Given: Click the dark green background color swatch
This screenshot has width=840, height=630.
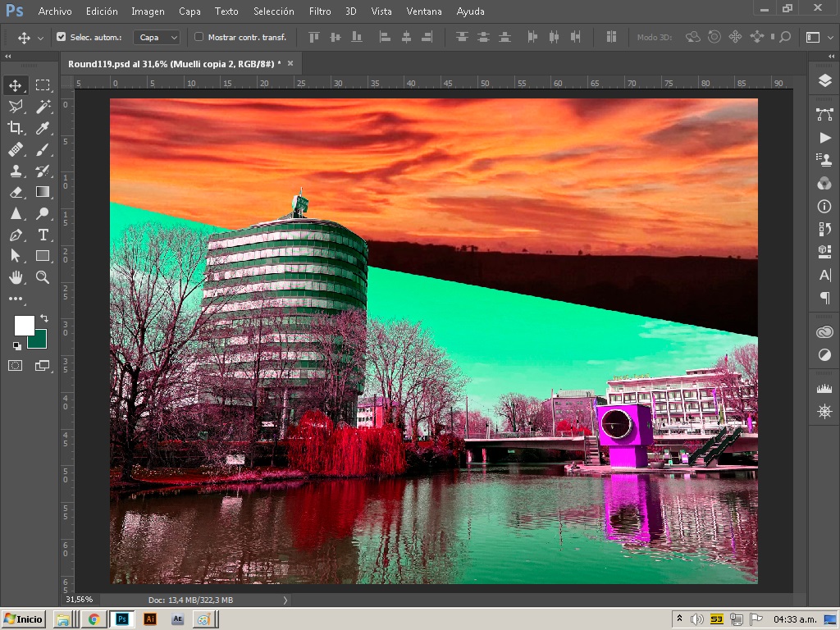Looking at the screenshot, I should [x=39, y=341].
